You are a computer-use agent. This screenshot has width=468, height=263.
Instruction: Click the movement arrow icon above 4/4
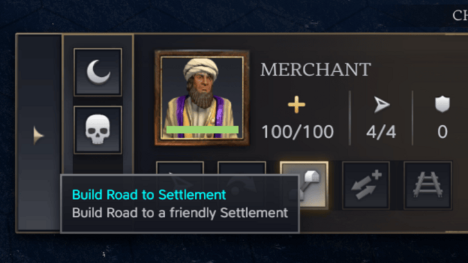[383, 104]
